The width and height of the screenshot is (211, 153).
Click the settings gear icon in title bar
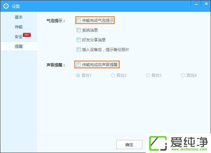tap(6, 6)
